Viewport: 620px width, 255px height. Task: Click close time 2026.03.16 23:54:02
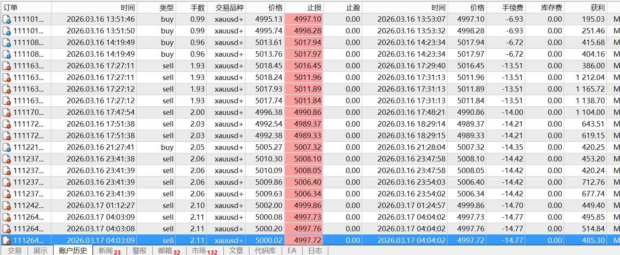411,194
